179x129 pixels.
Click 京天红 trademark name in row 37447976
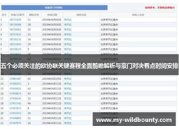(x=68, y=123)
